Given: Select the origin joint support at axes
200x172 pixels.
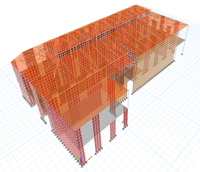Looking at the screenshot, I should pos(82,166).
